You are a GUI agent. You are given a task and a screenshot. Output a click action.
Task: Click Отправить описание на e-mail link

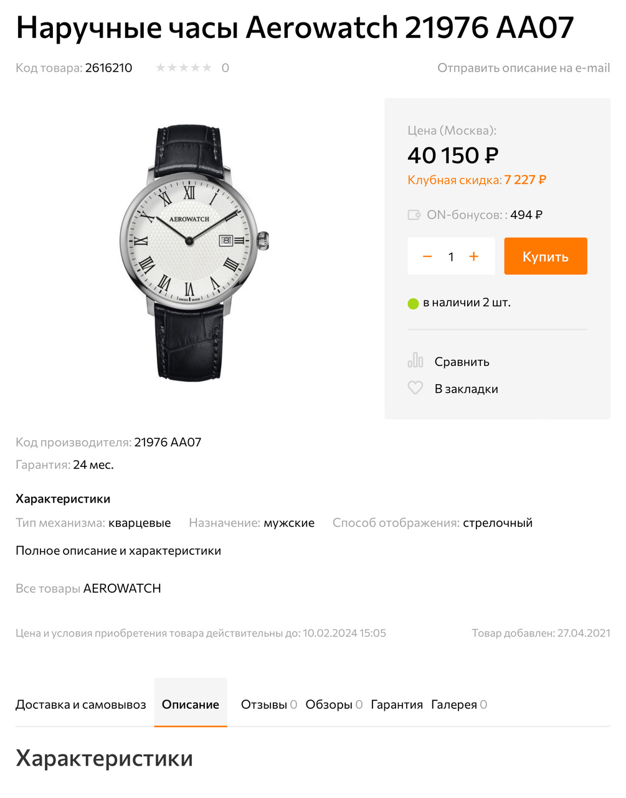pos(524,67)
